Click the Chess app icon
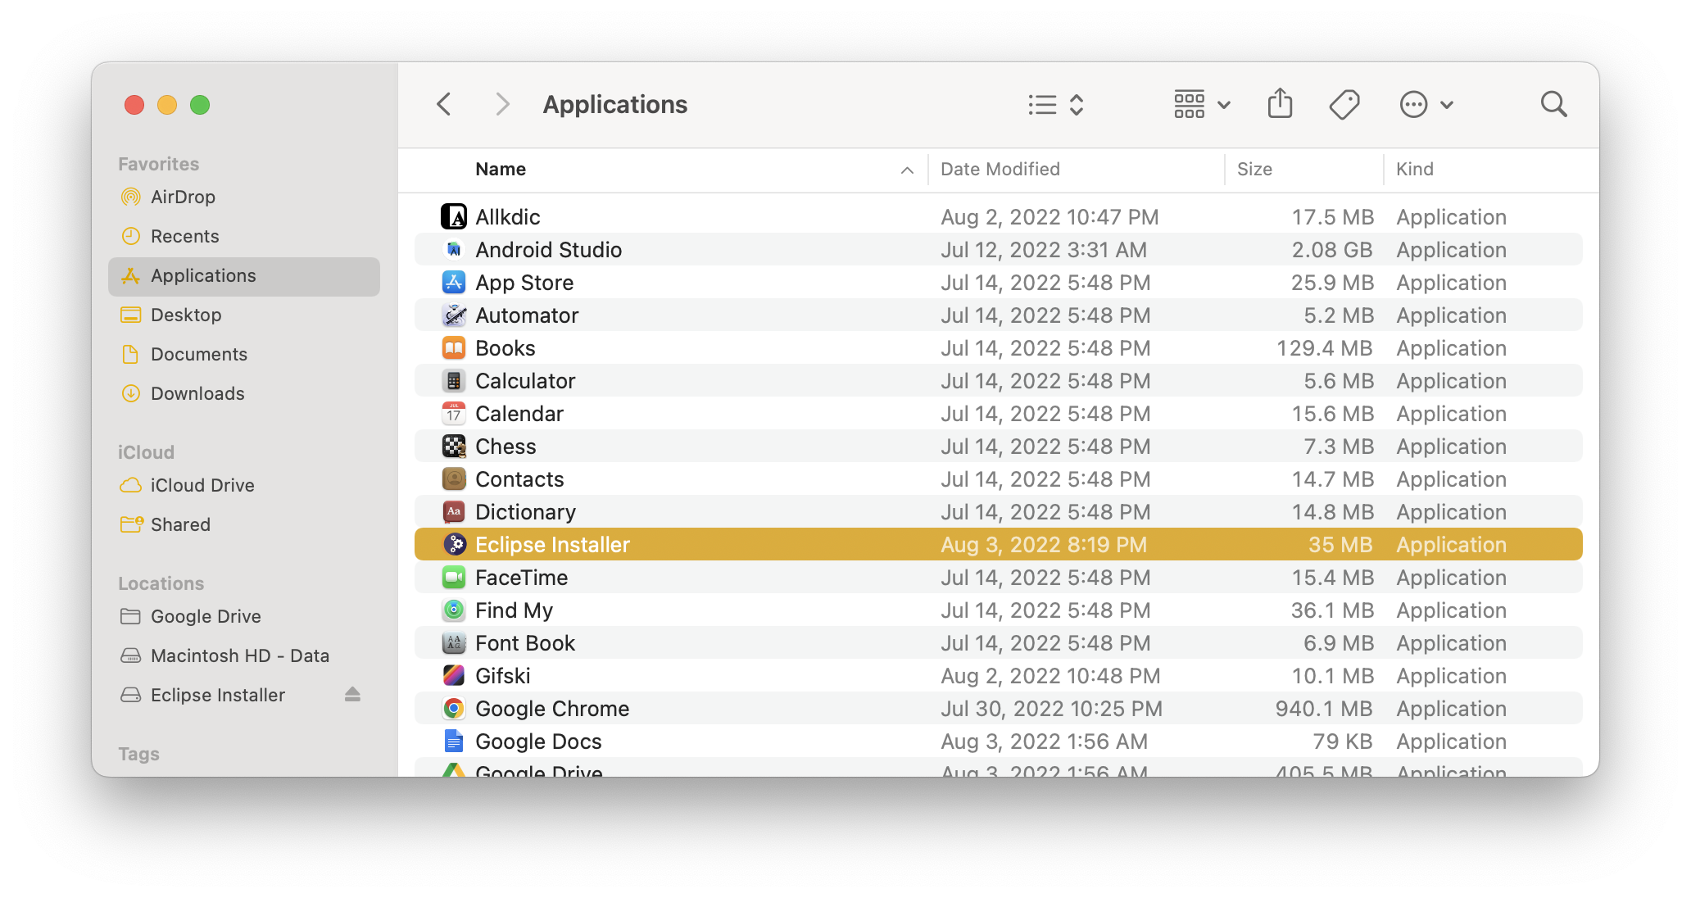 click(454, 447)
